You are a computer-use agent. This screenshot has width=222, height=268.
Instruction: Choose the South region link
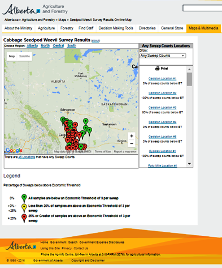tap(72, 46)
